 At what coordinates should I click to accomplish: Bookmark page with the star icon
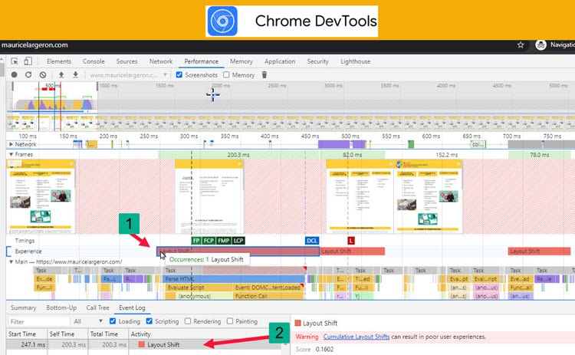click(x=521, y=45)
